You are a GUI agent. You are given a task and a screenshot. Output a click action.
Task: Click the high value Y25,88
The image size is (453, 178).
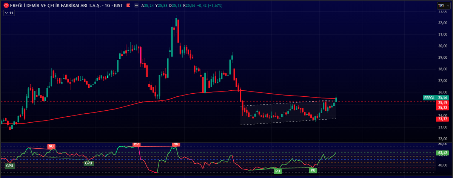[162, 6]
